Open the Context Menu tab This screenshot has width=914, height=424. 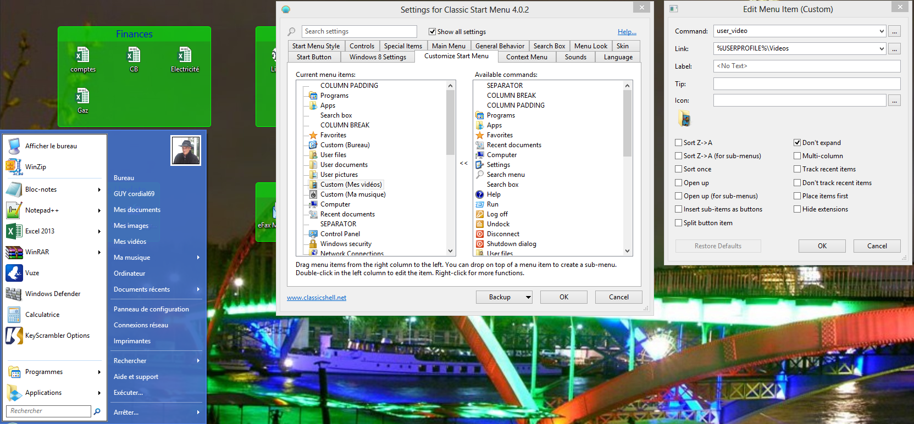(526, 57)
